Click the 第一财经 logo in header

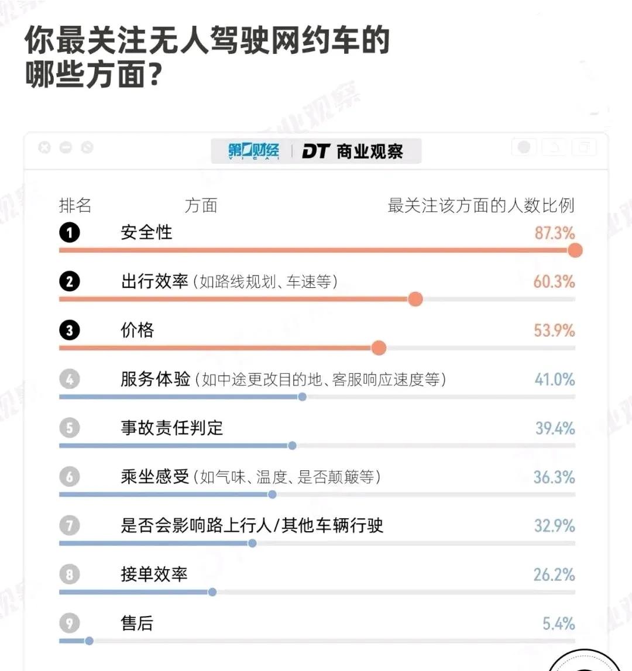[253, 151]
